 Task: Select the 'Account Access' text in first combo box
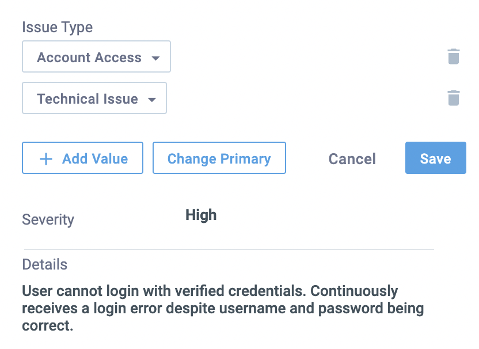(89, 58)
